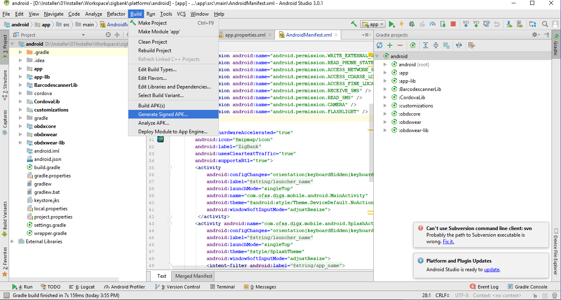Click Collapse All in Gradle projects panel
This screenshot has height=300, width=561.
[x=436, y=45]
